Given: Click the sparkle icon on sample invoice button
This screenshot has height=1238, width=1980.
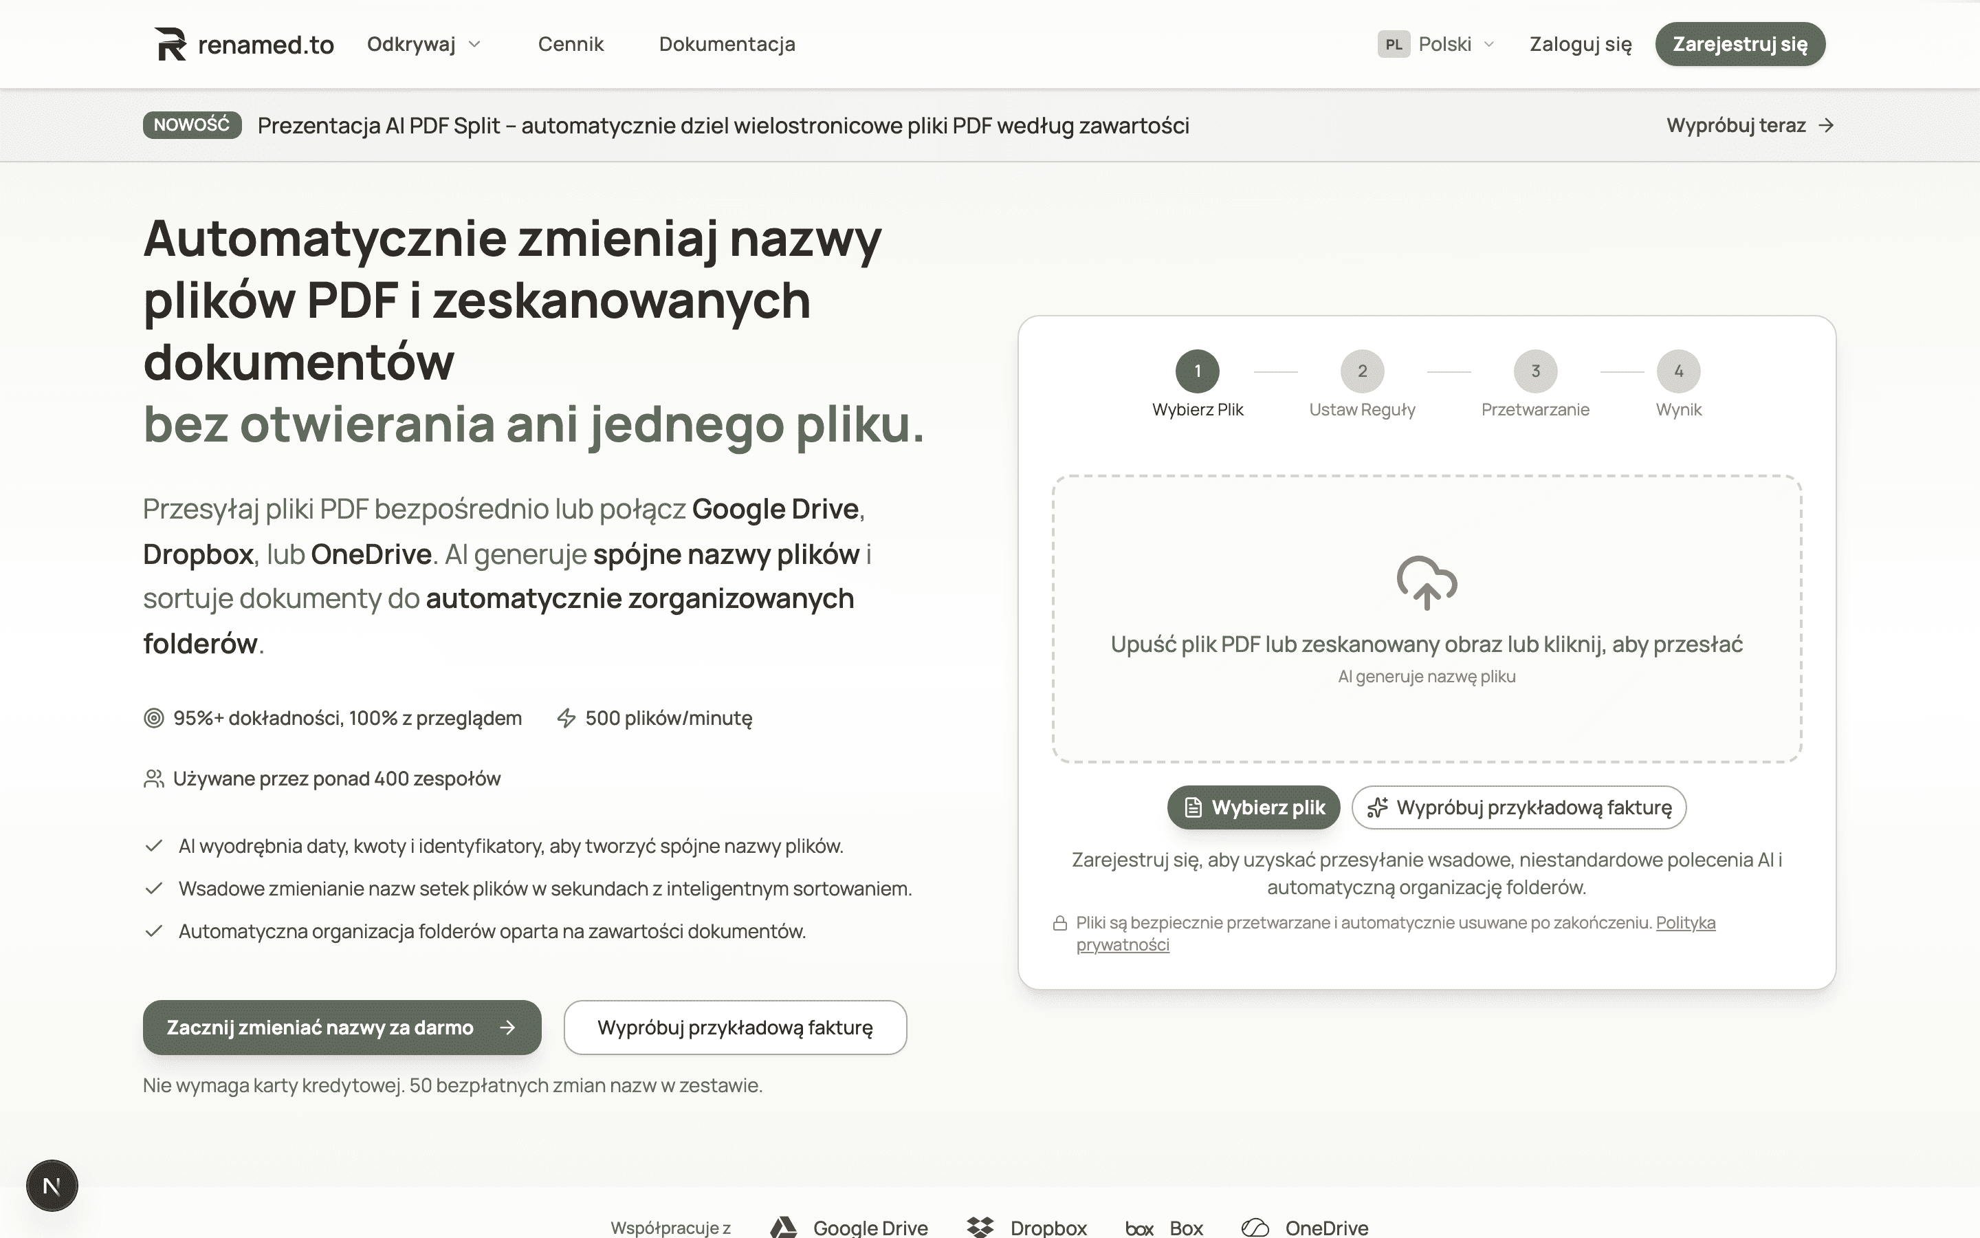Looking at the screenshot, I should (x=1379, y=807).
